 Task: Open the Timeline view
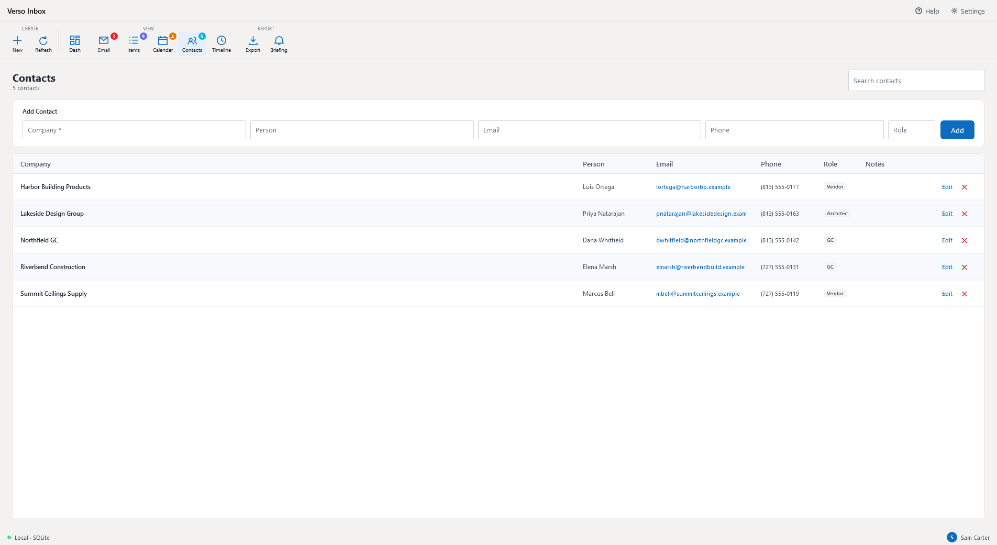tap(221, 44)
